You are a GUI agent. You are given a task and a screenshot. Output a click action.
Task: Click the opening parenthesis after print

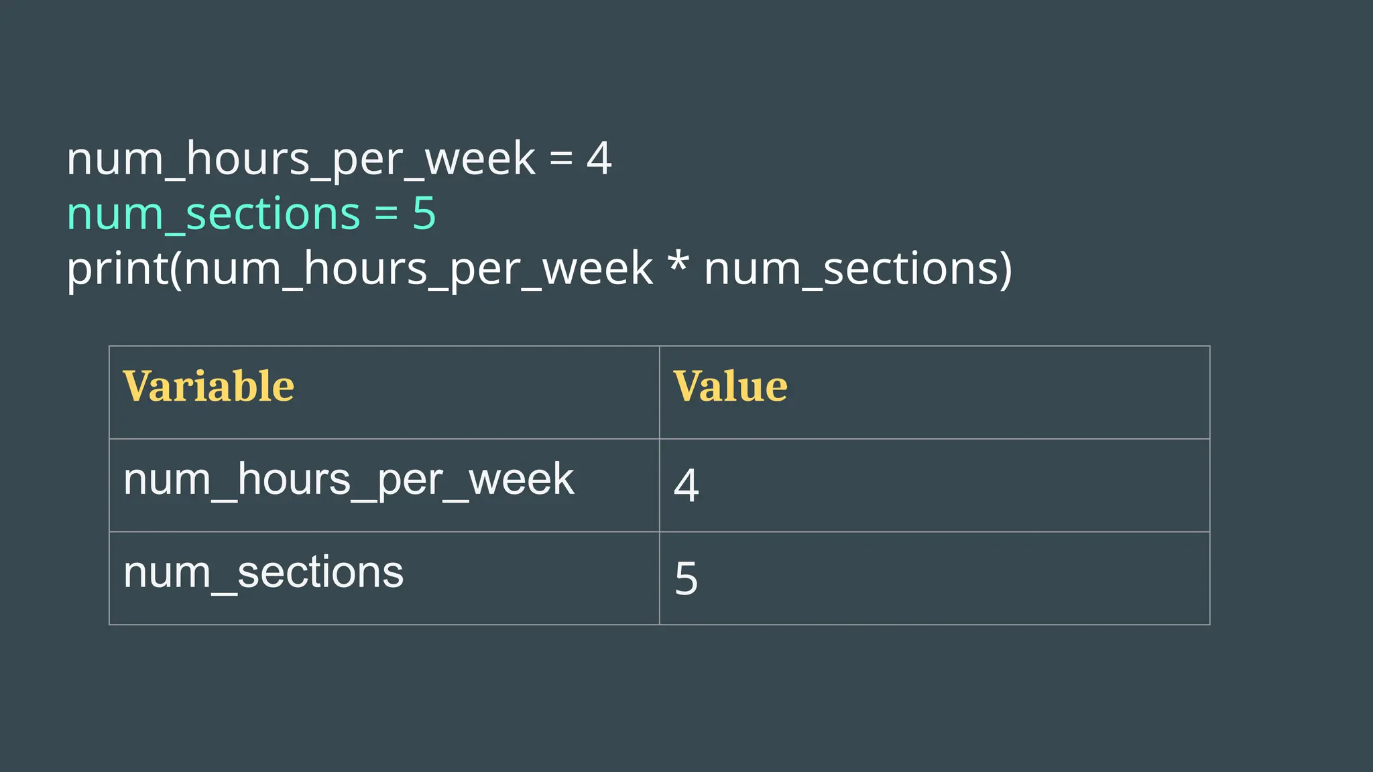tap(176, 269)
